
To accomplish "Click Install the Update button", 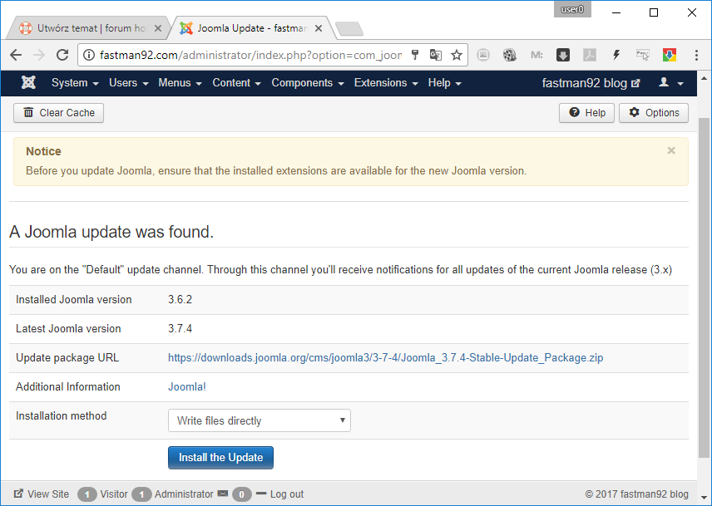I will (x=220, y=458).
